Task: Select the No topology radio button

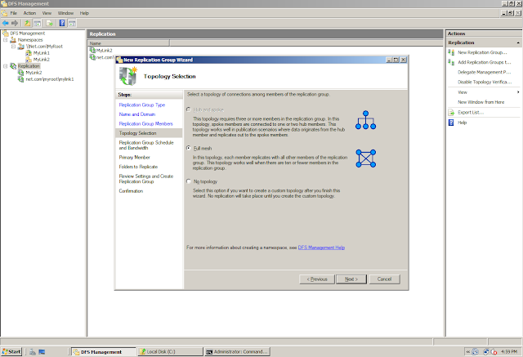Action: [x=189, y=181]
